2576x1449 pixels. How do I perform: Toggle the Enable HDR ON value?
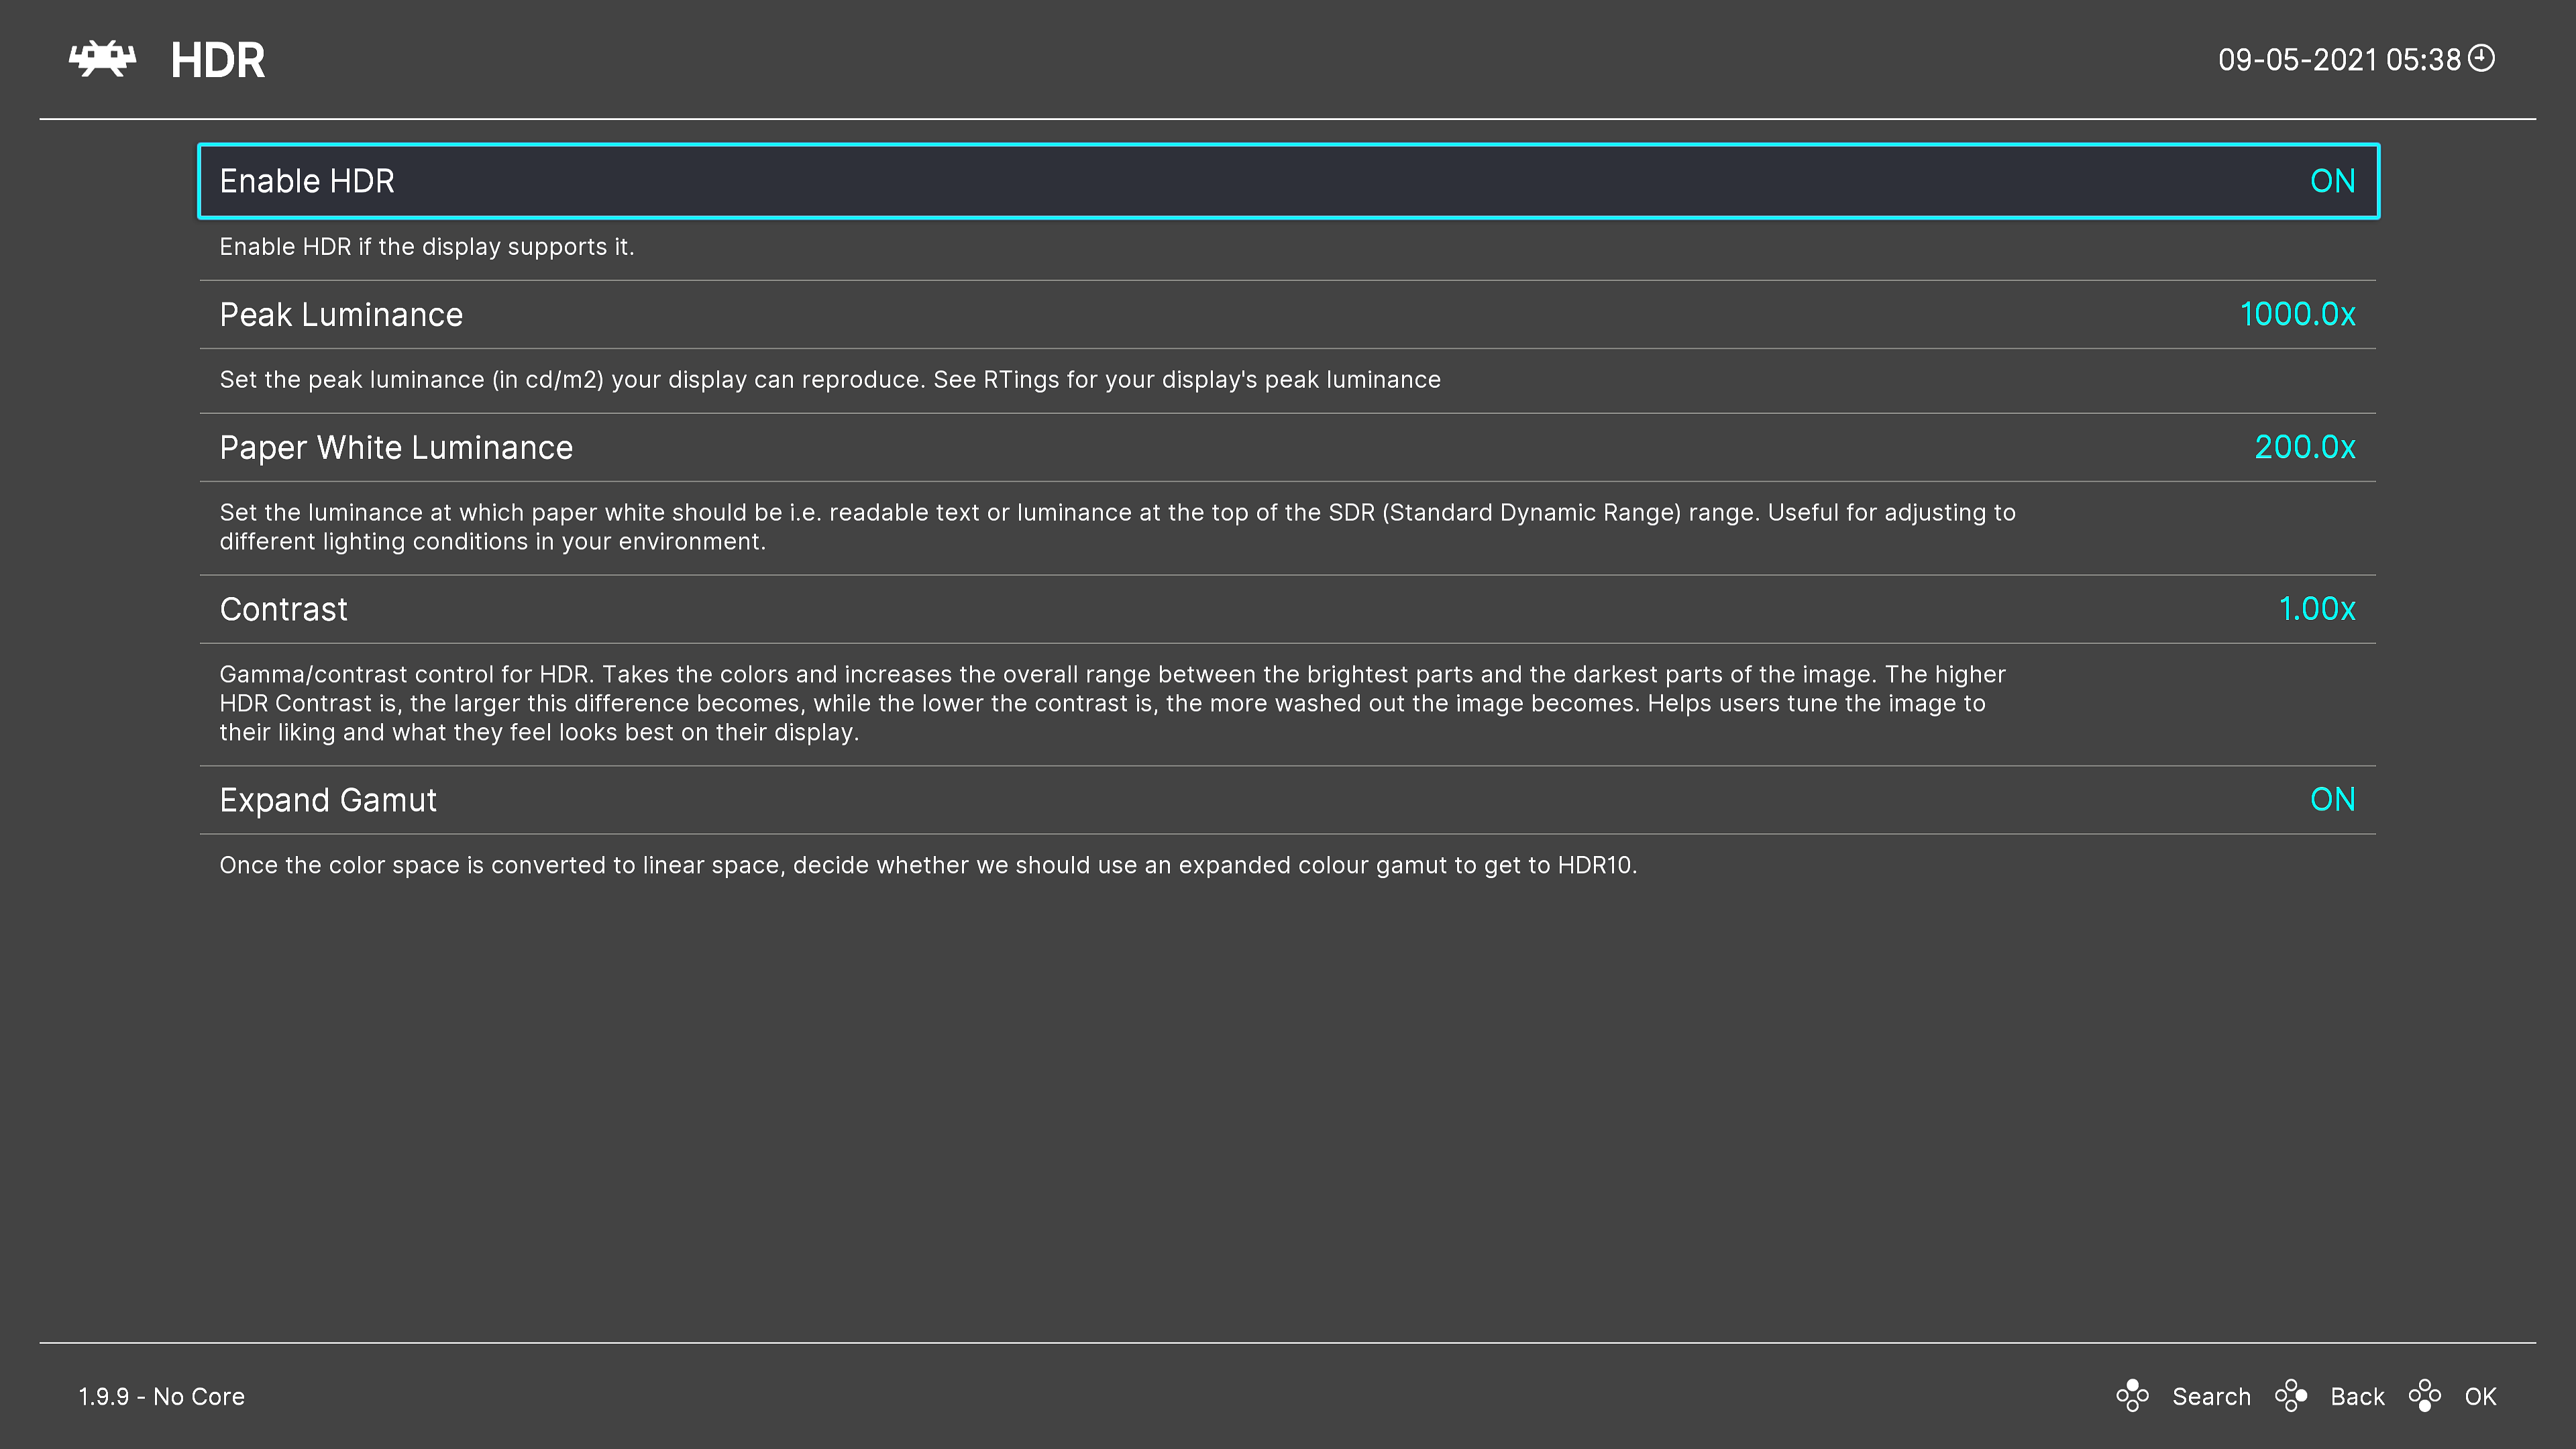2332,181
